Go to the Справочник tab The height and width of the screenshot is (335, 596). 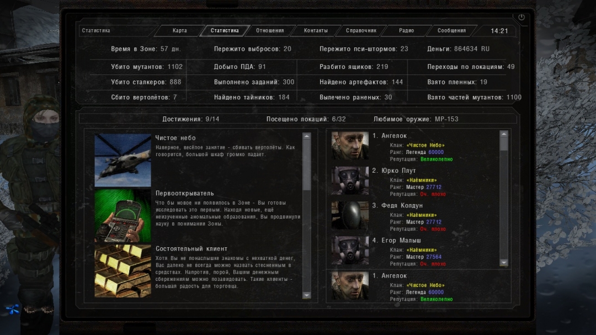coord(361,30)
